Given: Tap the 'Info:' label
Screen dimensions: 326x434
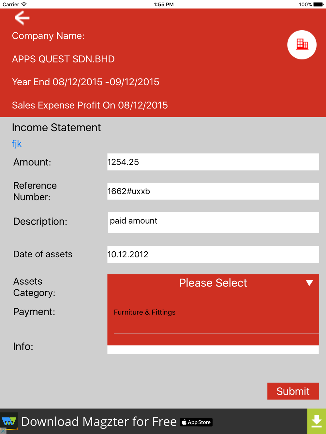Looking at the screenshot, I should (23, 346).
